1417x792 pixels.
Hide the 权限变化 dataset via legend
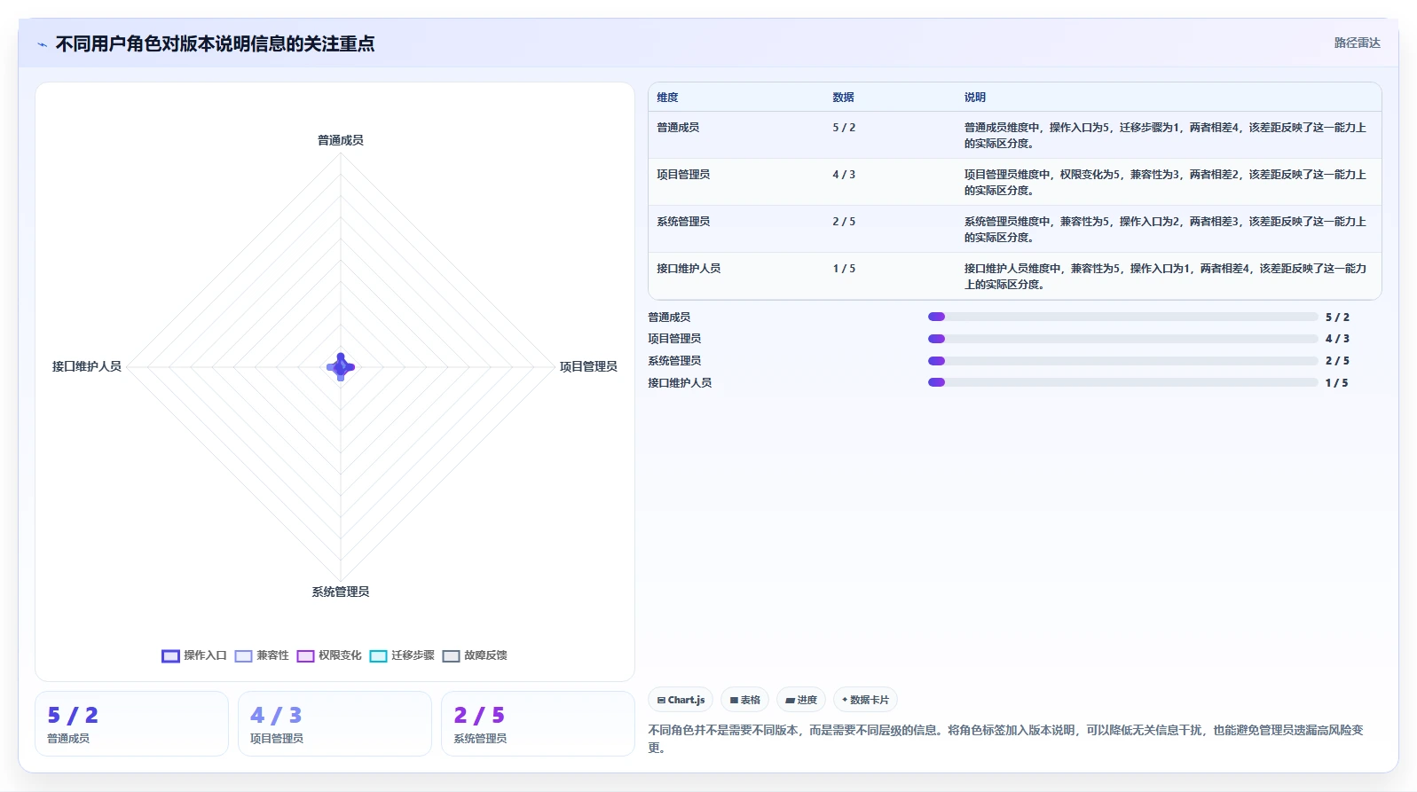(x=329, y=655)
